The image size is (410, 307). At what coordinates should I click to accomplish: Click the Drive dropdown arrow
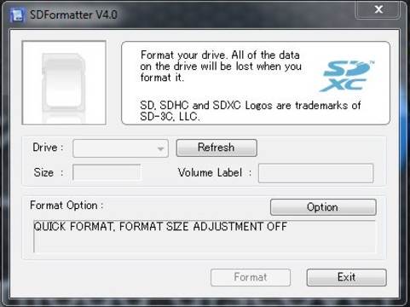(x=160, y=148)
